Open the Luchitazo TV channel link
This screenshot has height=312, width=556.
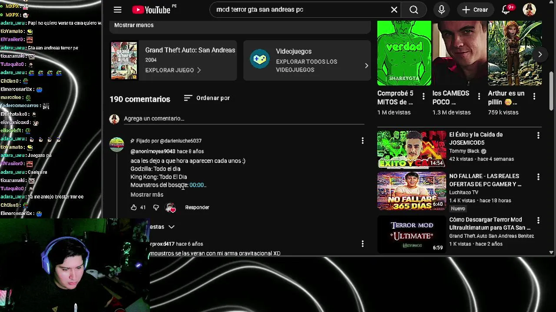click(x=463, y=192)
